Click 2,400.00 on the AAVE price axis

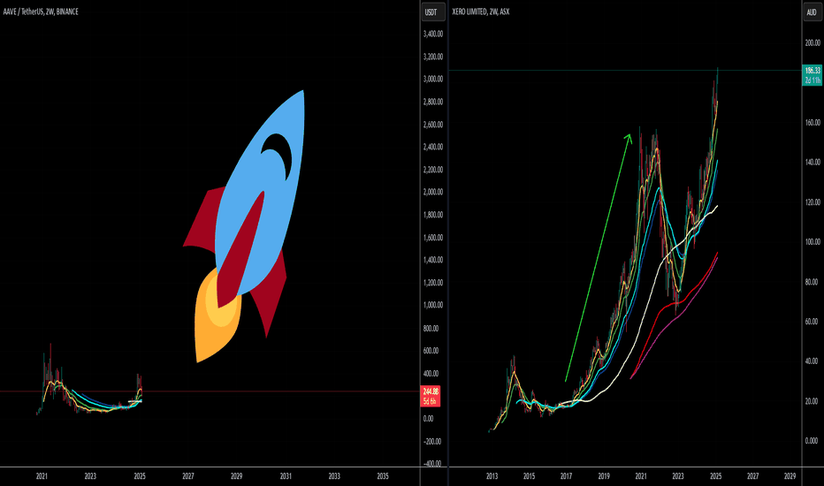pyautogui.click(x=433, y=147)
